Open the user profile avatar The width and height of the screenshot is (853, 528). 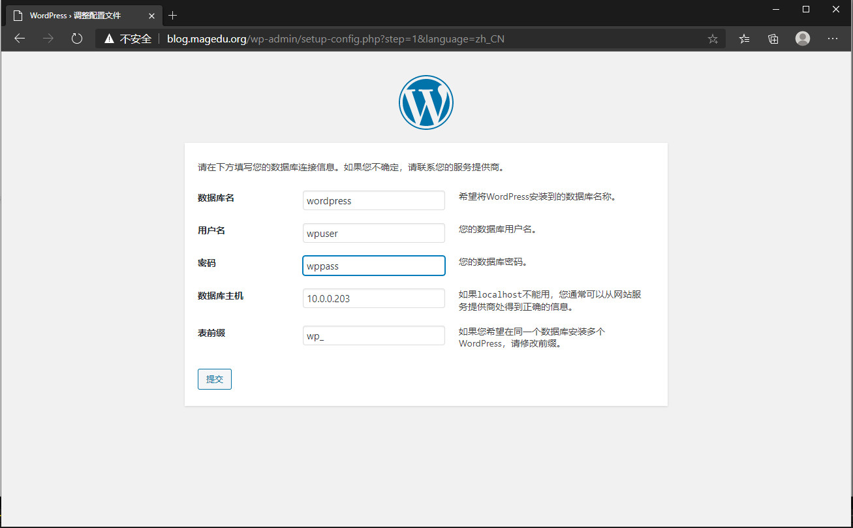[803, 39]
